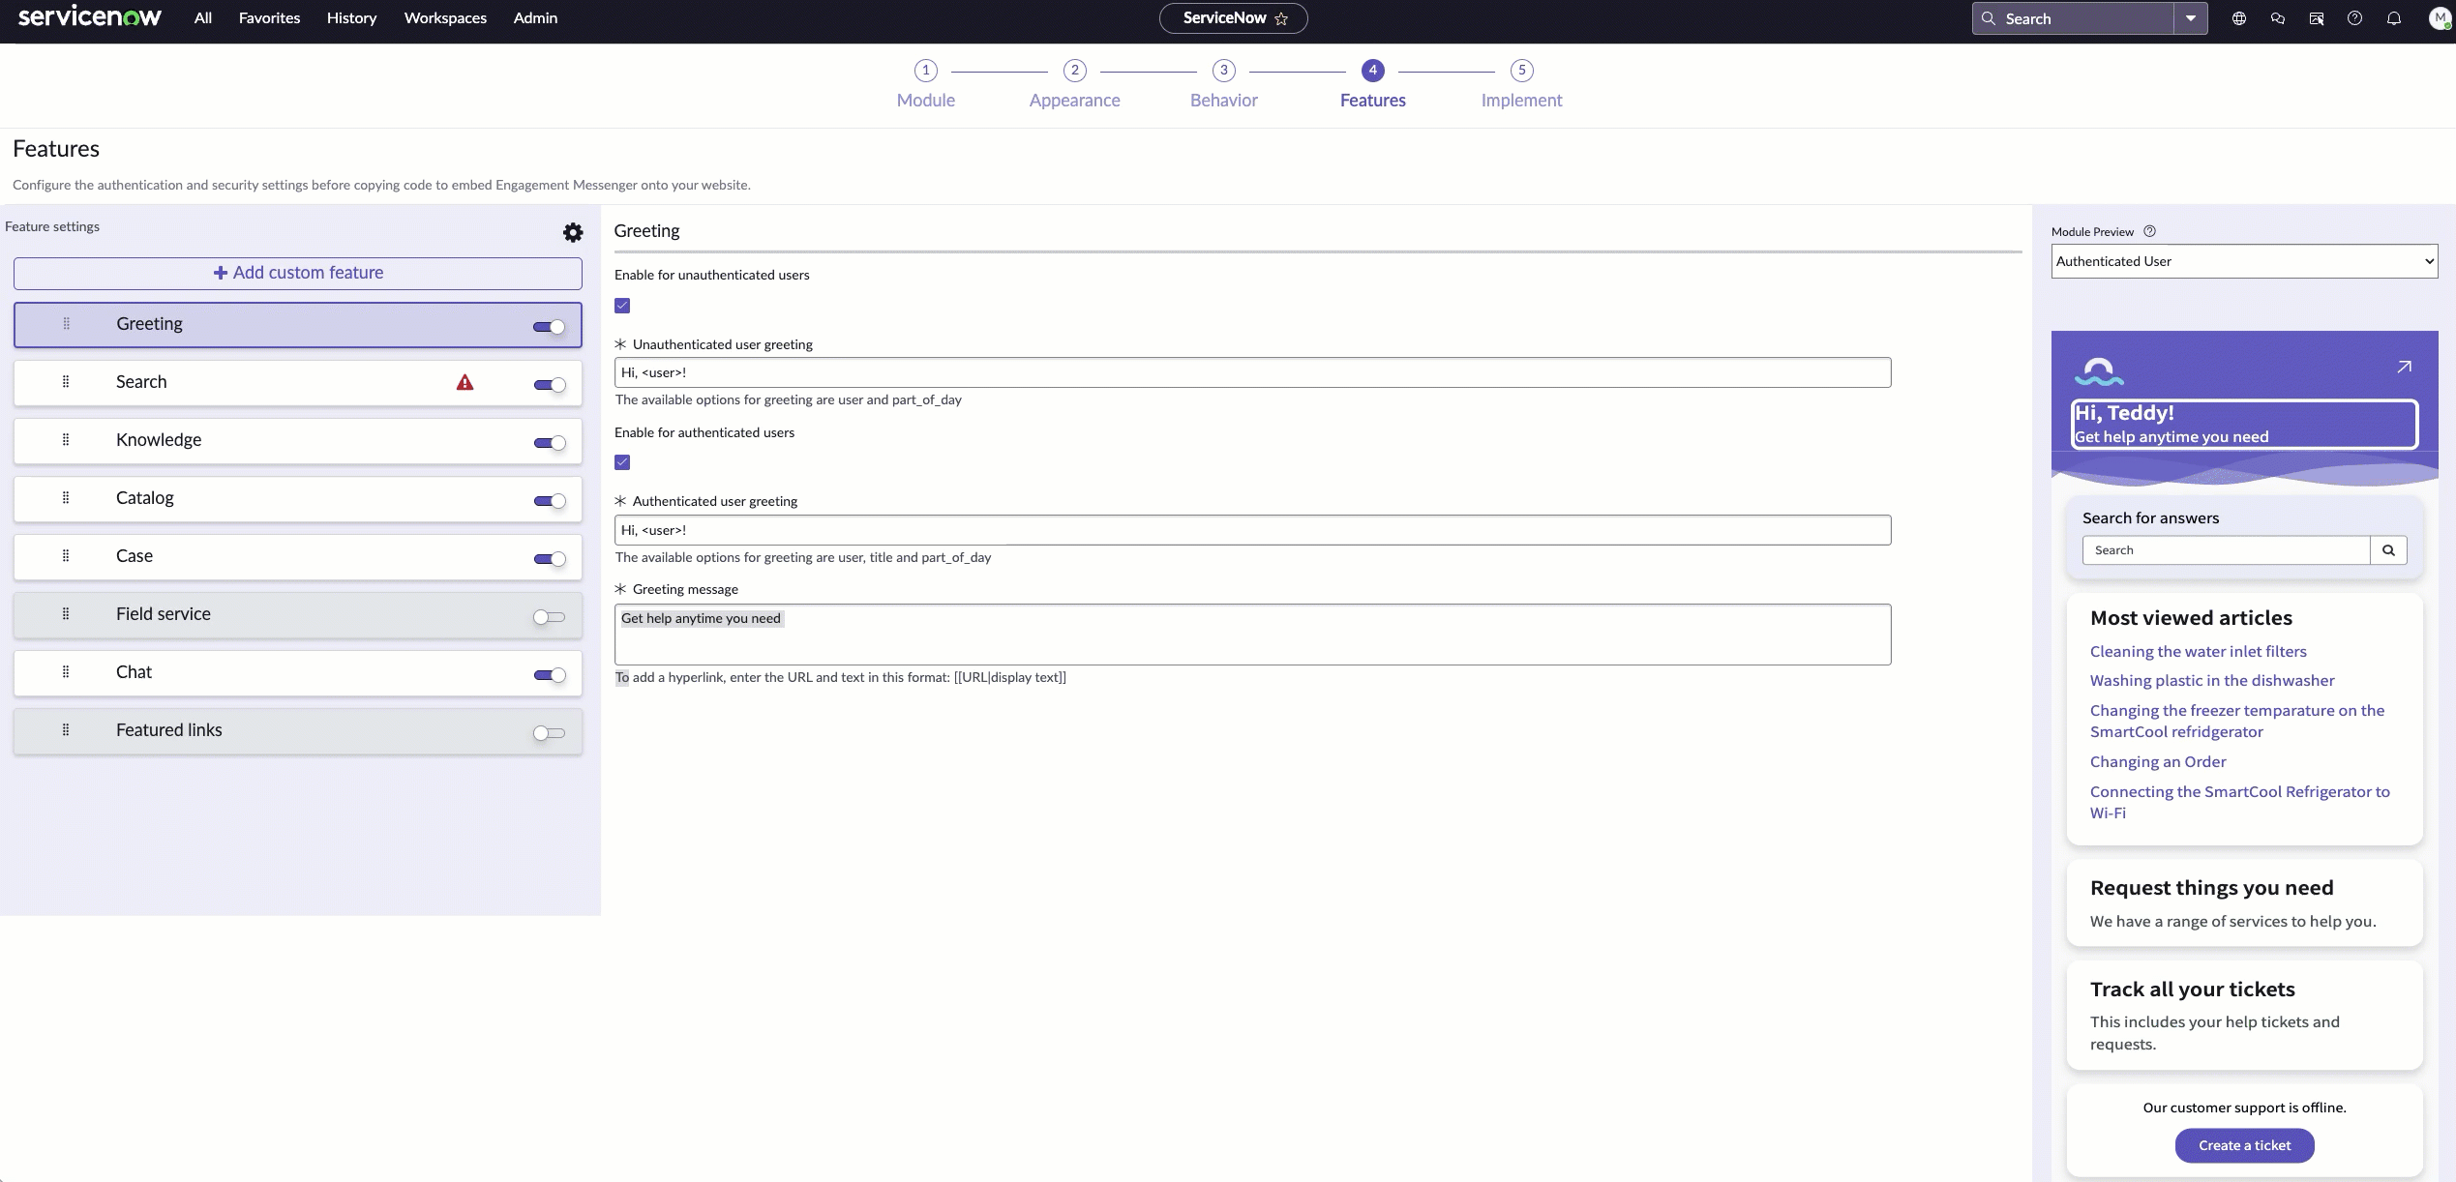Click the Authenticated user greeting field
Screen dimensions: 2456x1182
(x=1252, y=530)
